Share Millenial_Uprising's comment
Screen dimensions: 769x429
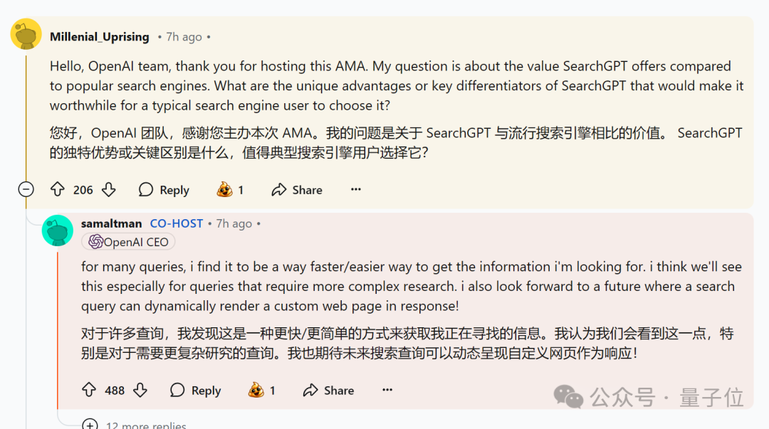pyautogui.click(x=297, y=189)
